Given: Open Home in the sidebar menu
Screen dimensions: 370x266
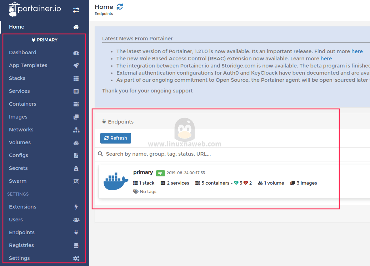Looking at the screenshot, I should (x=45, y=27).
